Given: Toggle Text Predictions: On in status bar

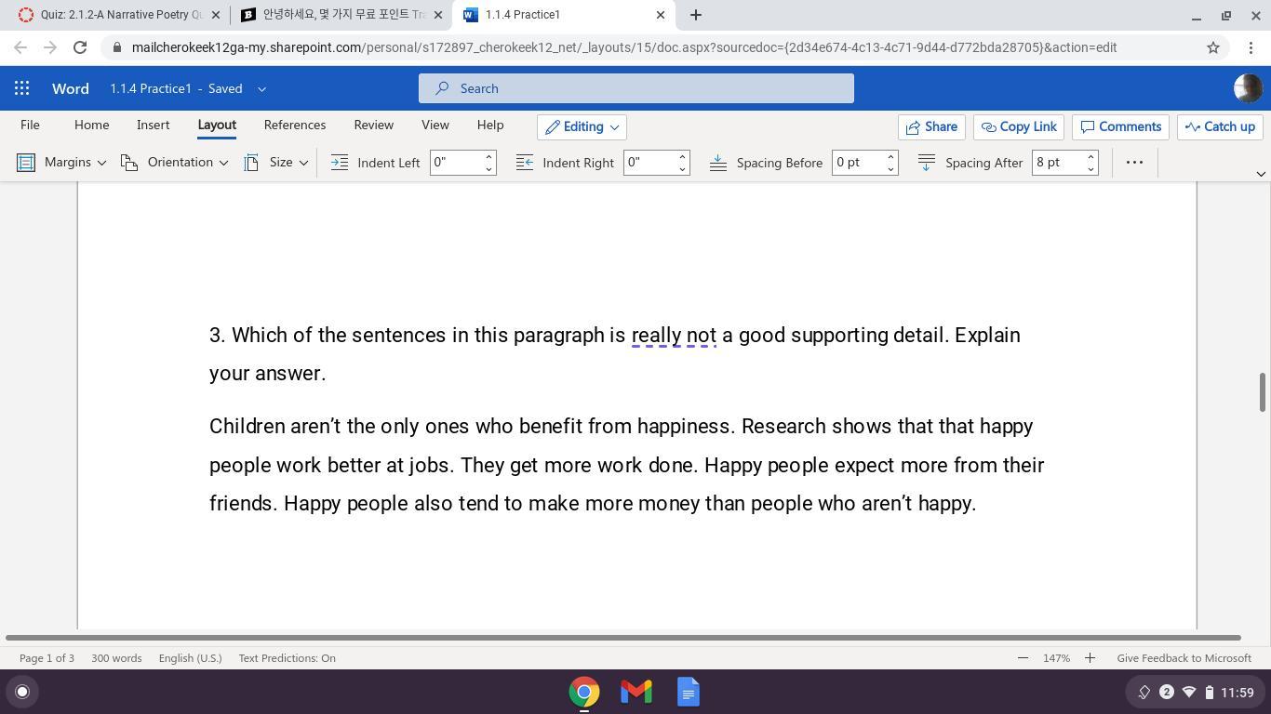Looking at the screenshot, I should point(287,658).
